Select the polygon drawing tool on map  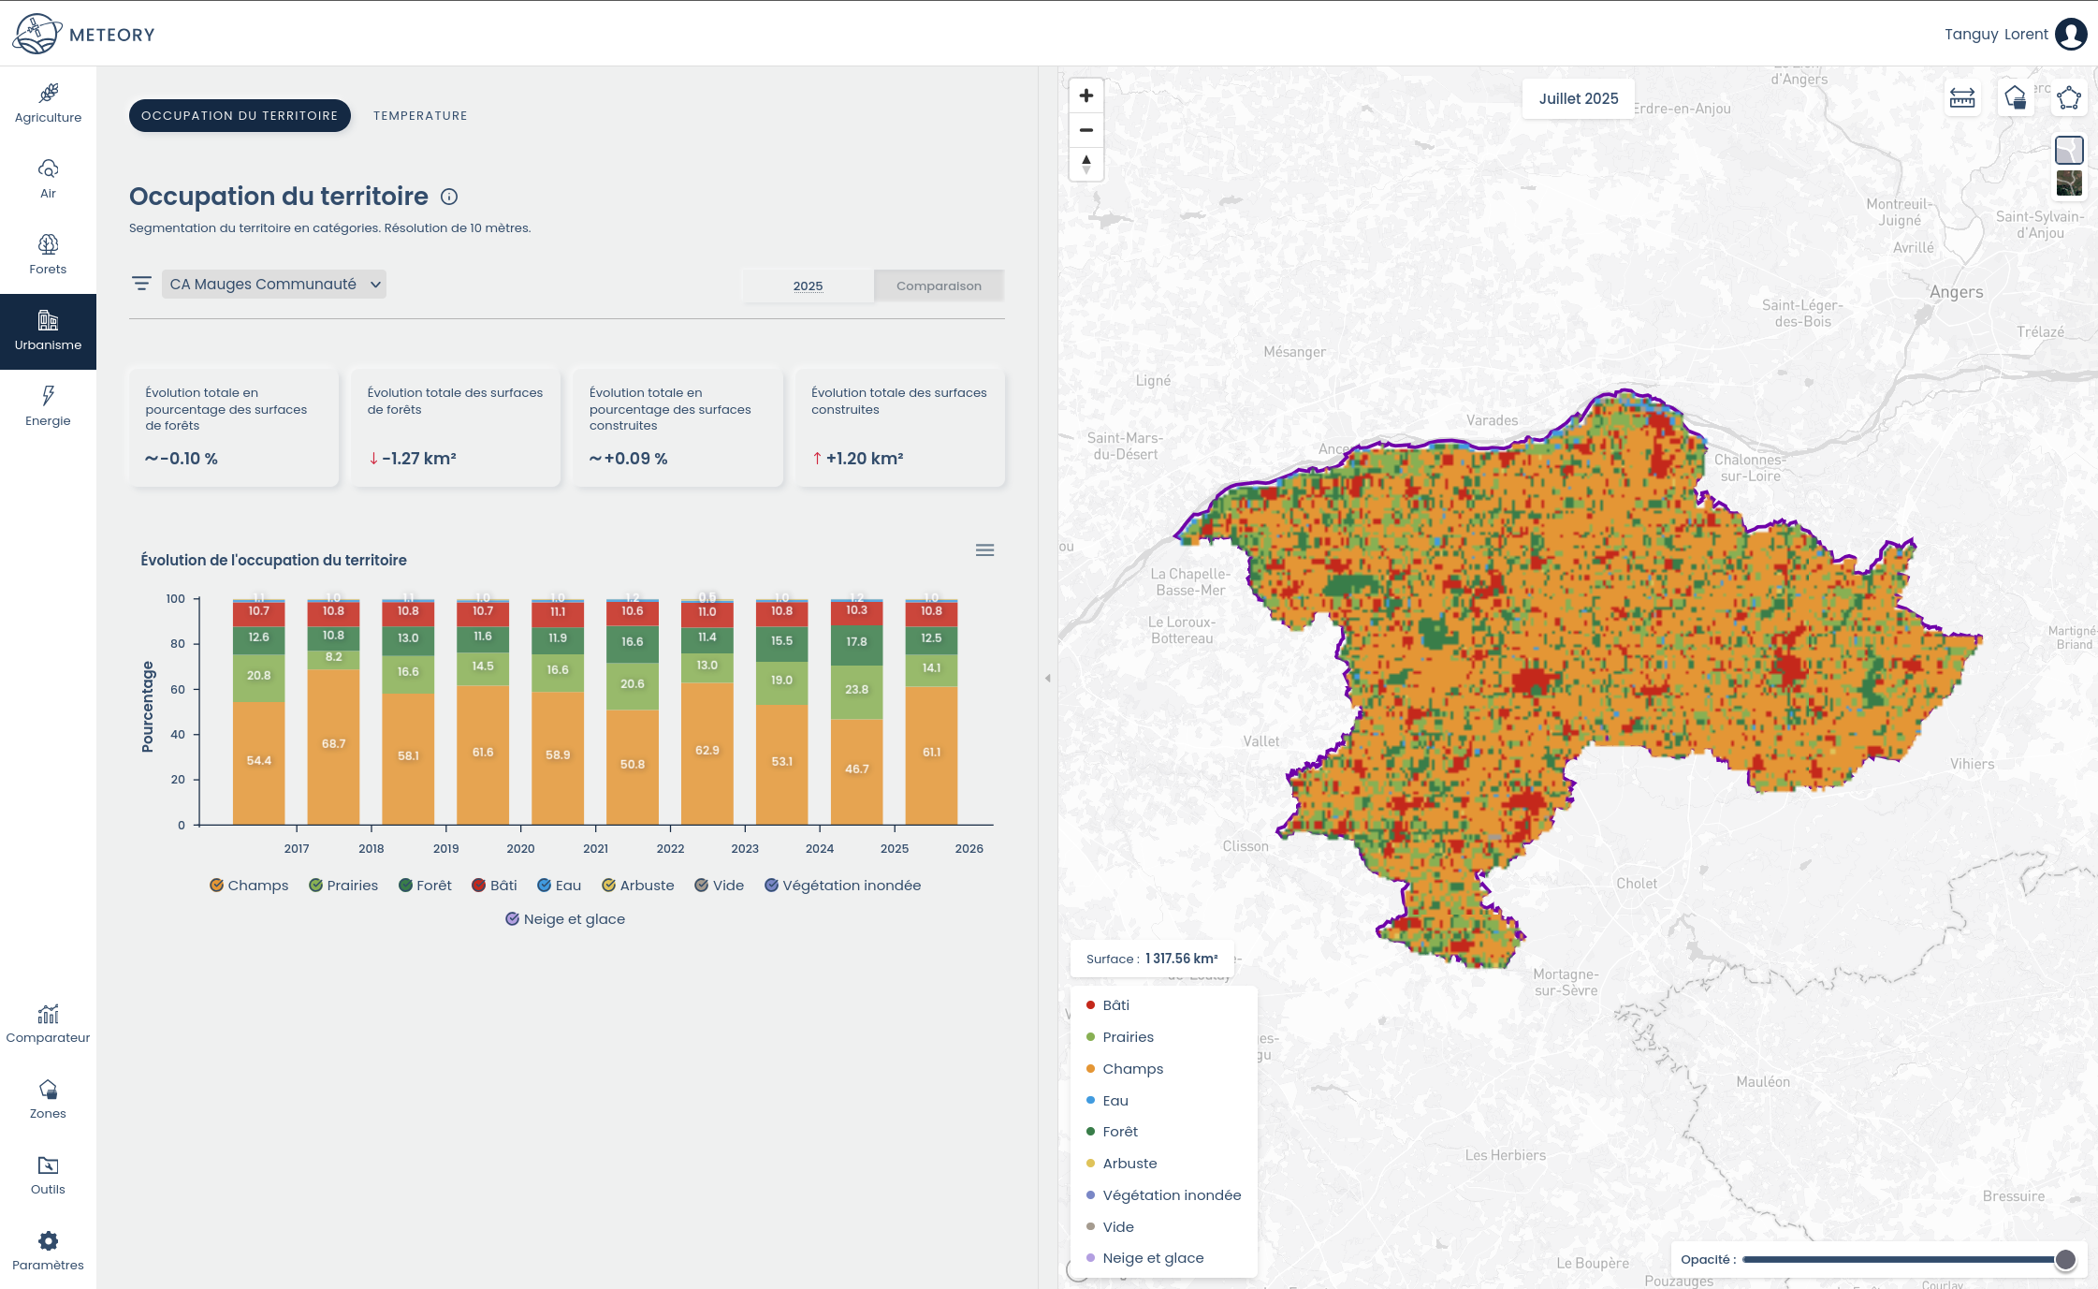pos(2068,97)
